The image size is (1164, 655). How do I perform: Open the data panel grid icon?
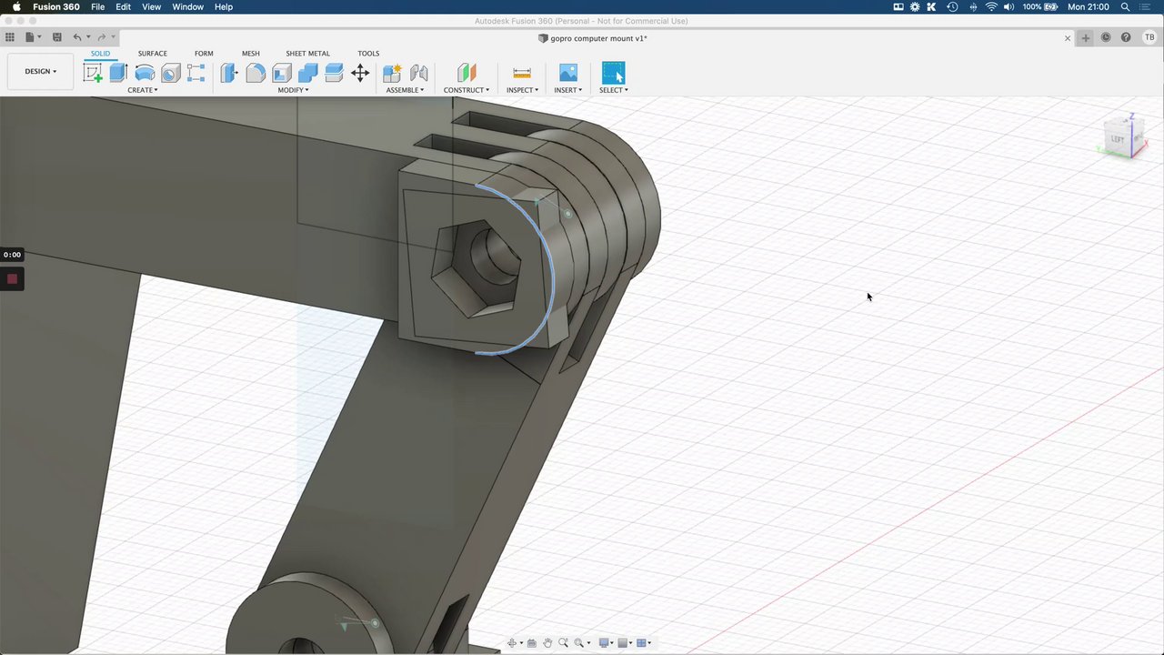point(10,37)
